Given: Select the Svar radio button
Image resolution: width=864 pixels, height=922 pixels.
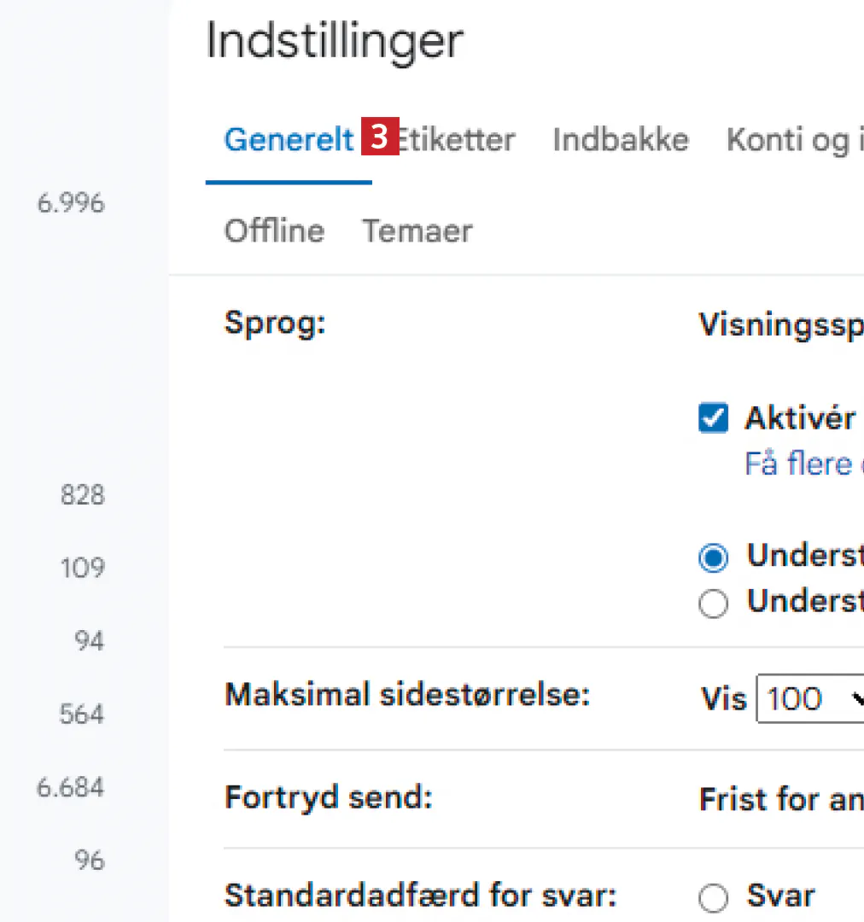Looking at the screenshot, I should pyautogui.click(x=713, y=898).
